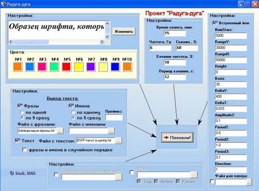Click the Поехали! start button
This screenshot has height=191, width=259.
[x=177, y=138]
